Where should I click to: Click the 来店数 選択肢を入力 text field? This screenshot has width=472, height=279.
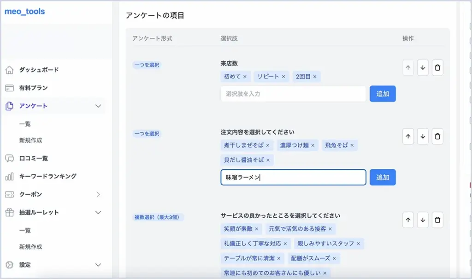(293, 94)
